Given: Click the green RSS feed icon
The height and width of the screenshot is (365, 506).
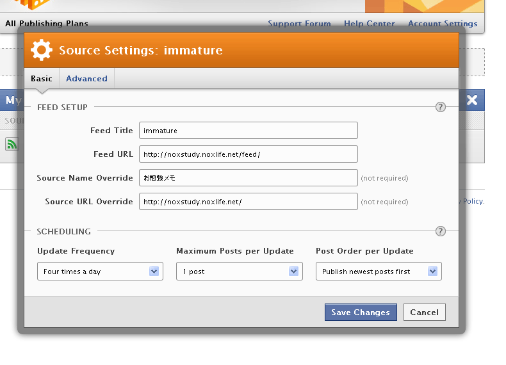Looking at the screenshot, I should tap(12, 144).
